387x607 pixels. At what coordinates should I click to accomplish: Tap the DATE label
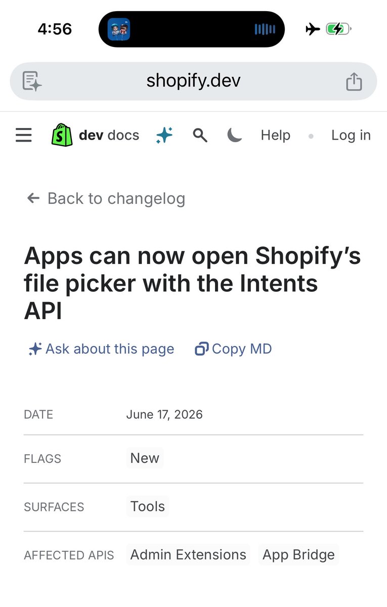click(38, 415)
